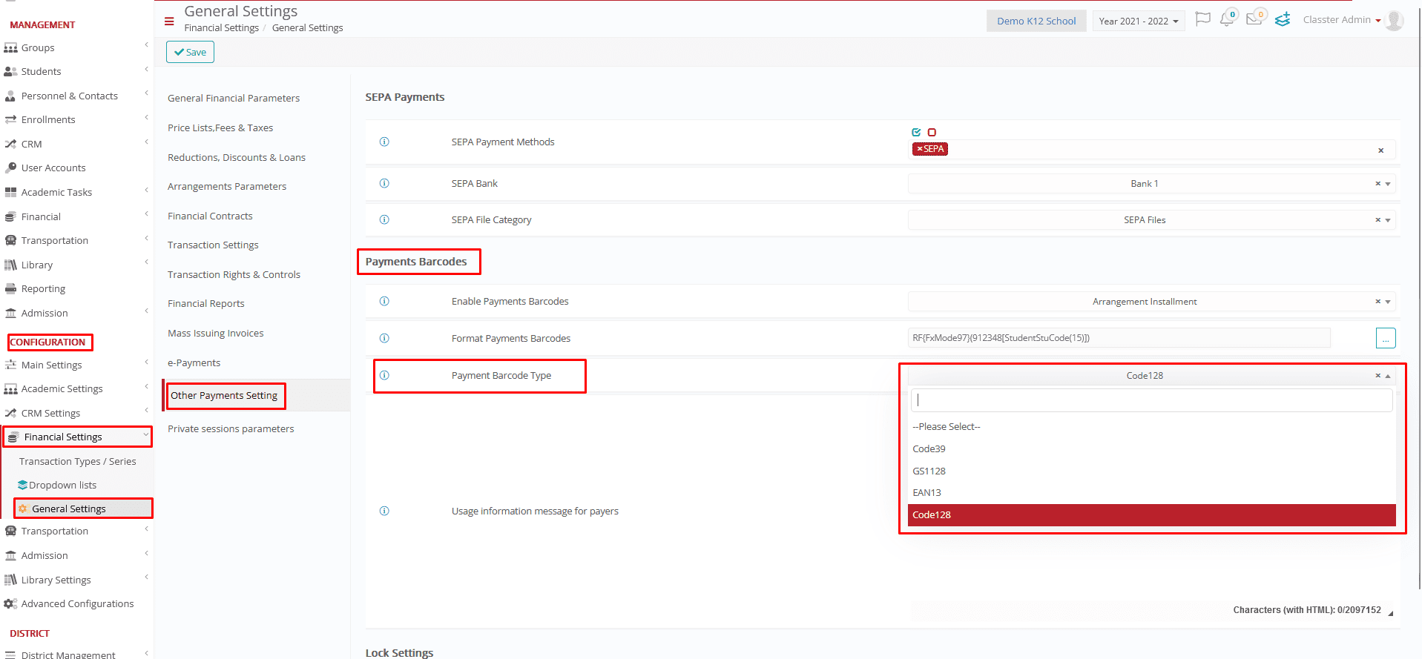Select all SEPA payment methods checkbox icon
Image resolution: width=1422 pixels, height=659 pixels.
coord(916,132)
